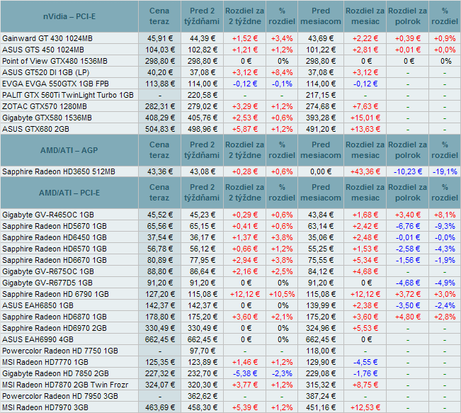Select the +0,9% half-year percent for Gainward
This screenshot has width=461, height=413.
coord(445,38)
